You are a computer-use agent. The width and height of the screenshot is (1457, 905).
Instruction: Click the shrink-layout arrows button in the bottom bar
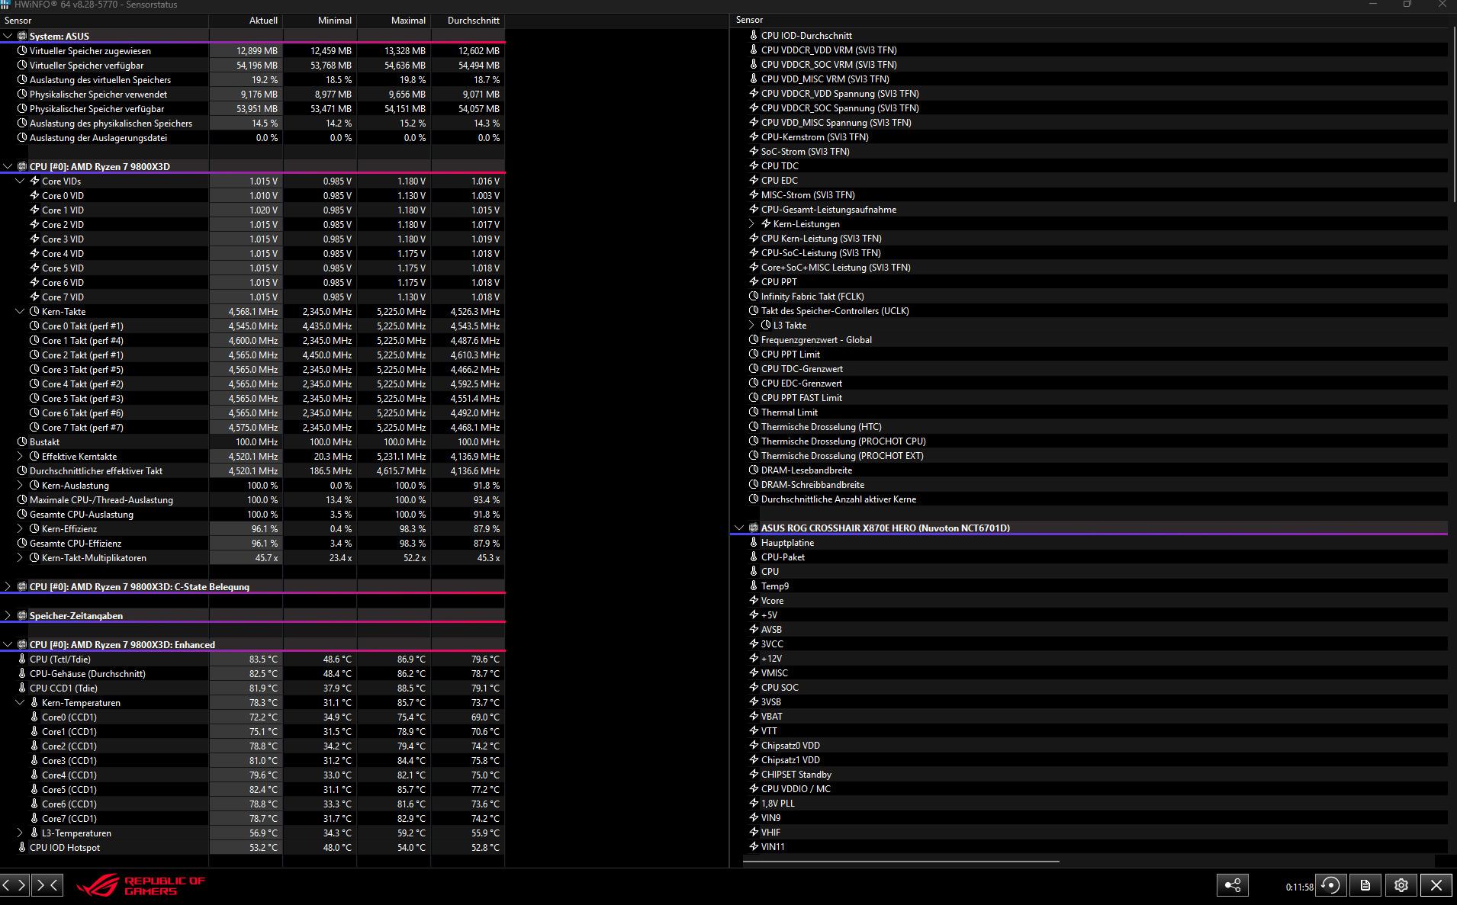pos(47,884)
